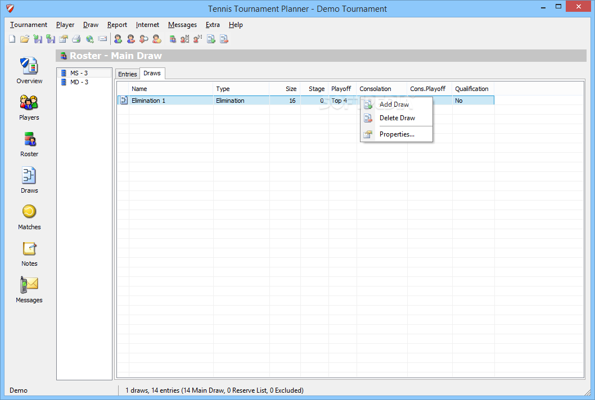The width and height of the screenshot is (595, 400).
Task: Choose Properties... from context menu
Action: point(396,134)
